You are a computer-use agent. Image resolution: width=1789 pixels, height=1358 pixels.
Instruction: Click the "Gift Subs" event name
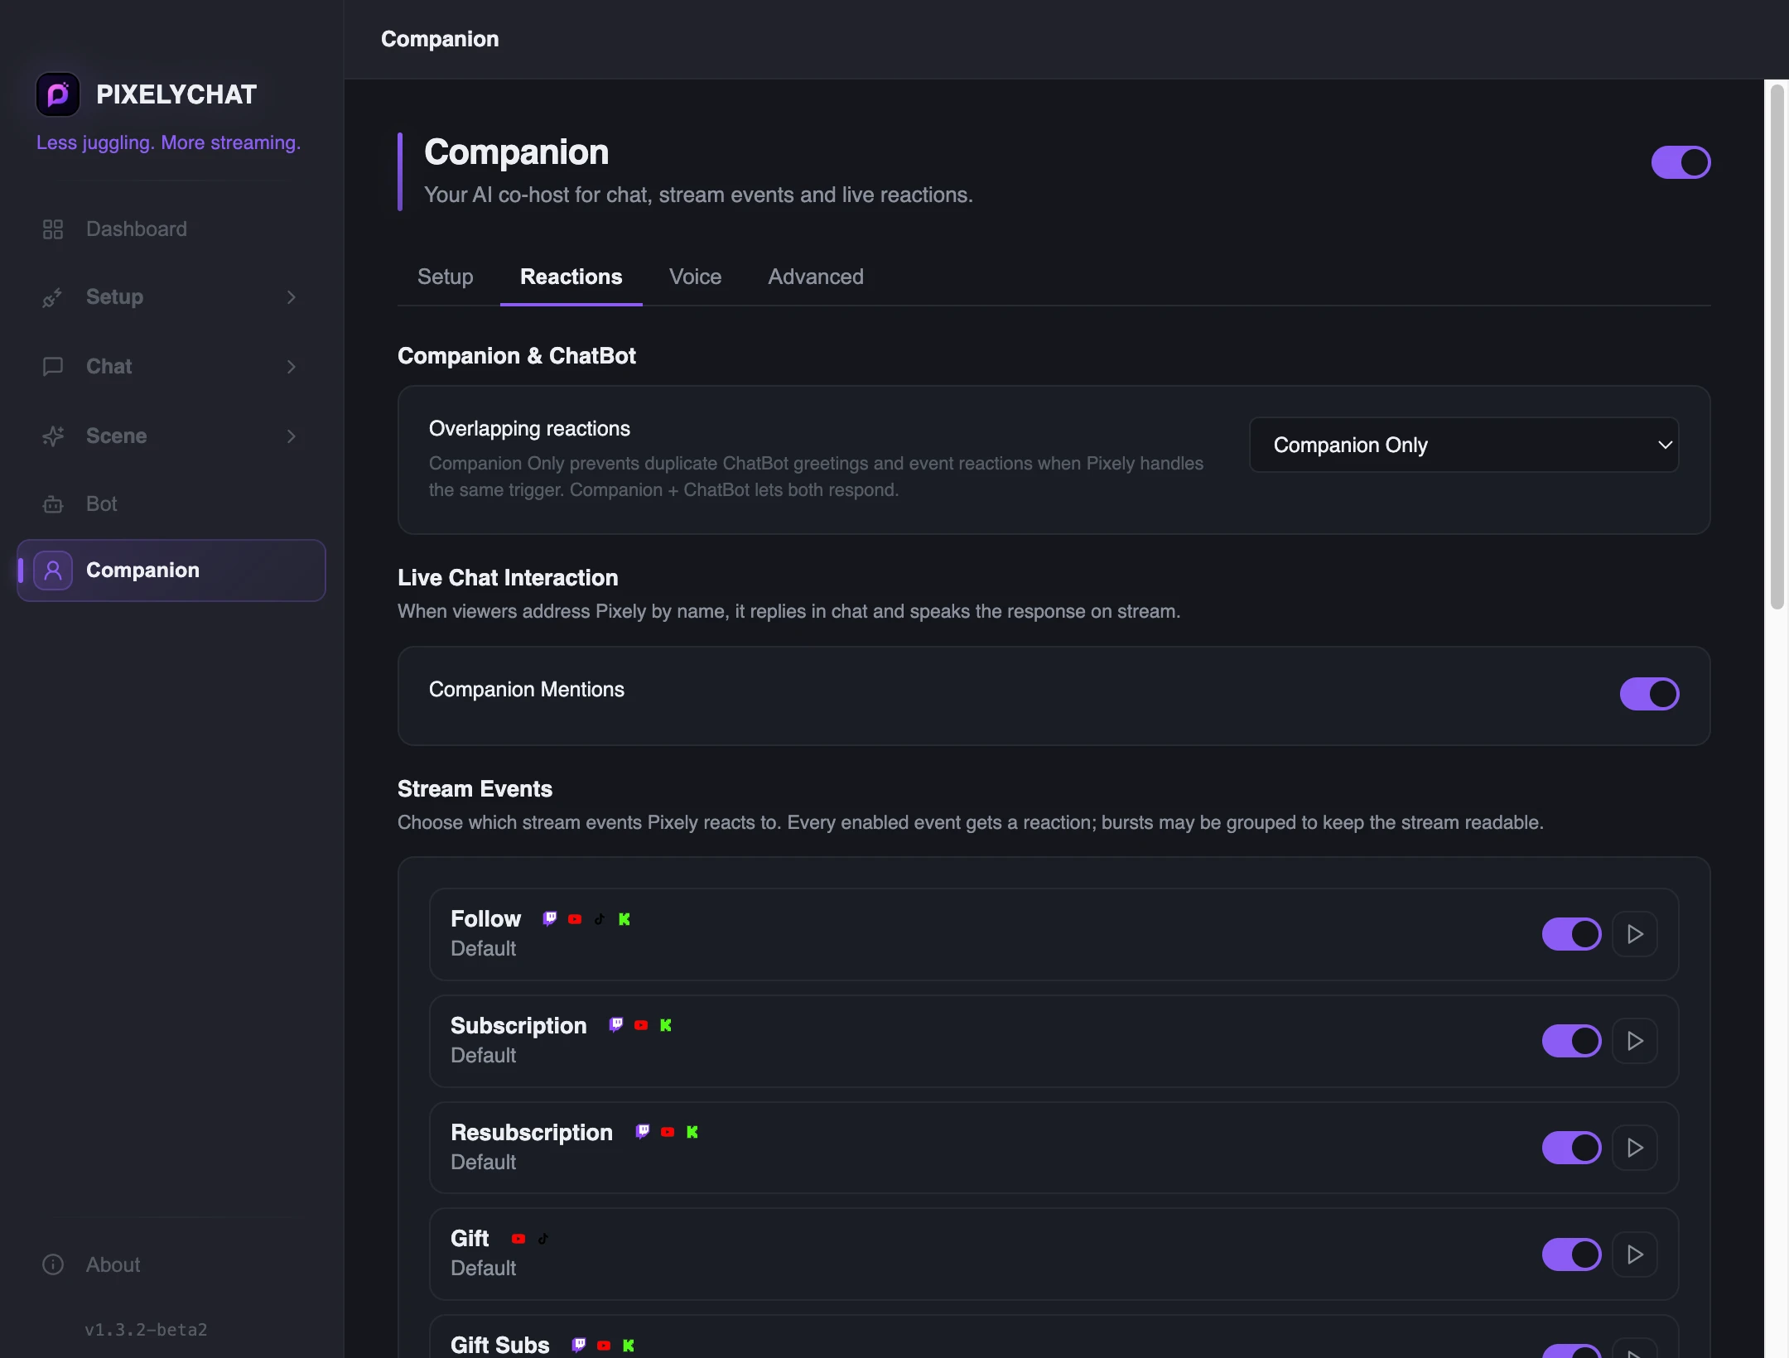pyautogui.click(x=500, y=1345)
